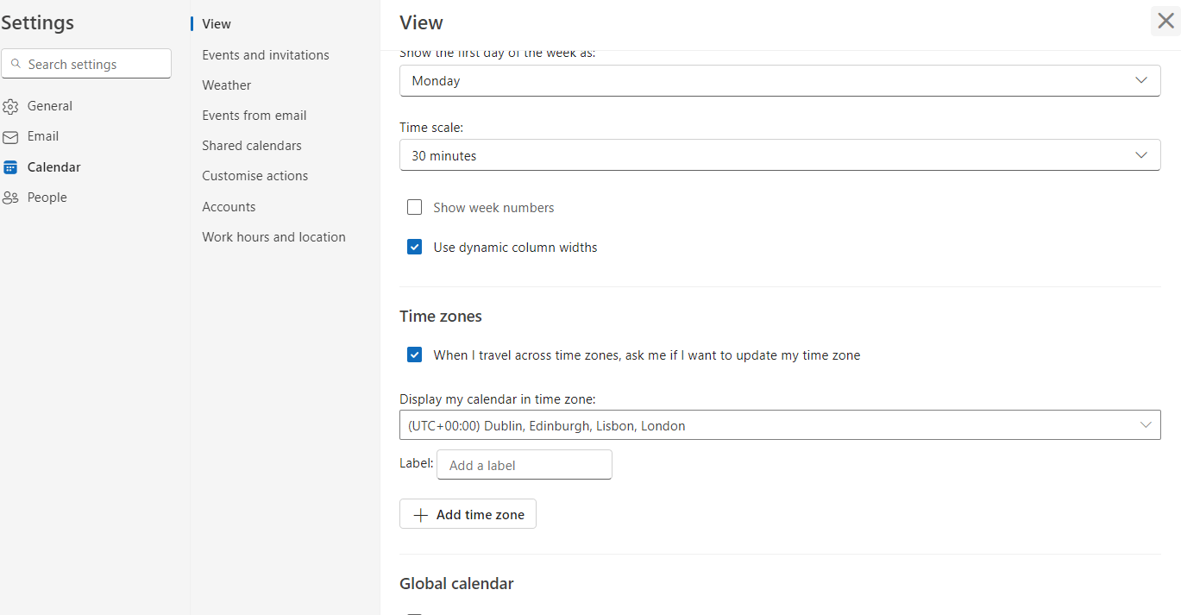Viewport: 1181px width, 615px height.
Task: Open the calendar time zone dropdown
Action: tap(779, 425)
